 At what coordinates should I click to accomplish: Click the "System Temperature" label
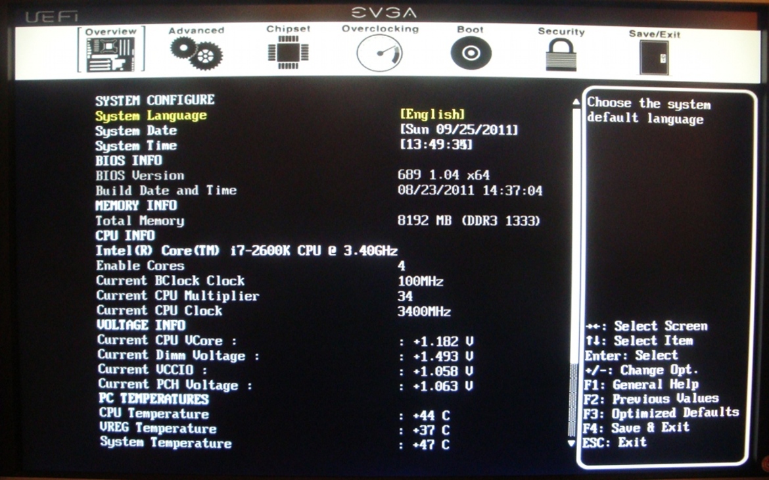(166, 443)
